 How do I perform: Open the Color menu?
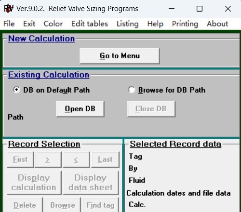[53, 24]
